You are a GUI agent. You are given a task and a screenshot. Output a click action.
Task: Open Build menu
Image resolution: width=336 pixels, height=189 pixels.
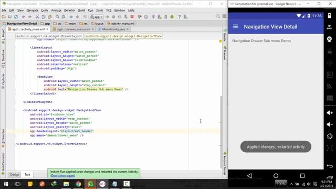(x=81, y=10)
